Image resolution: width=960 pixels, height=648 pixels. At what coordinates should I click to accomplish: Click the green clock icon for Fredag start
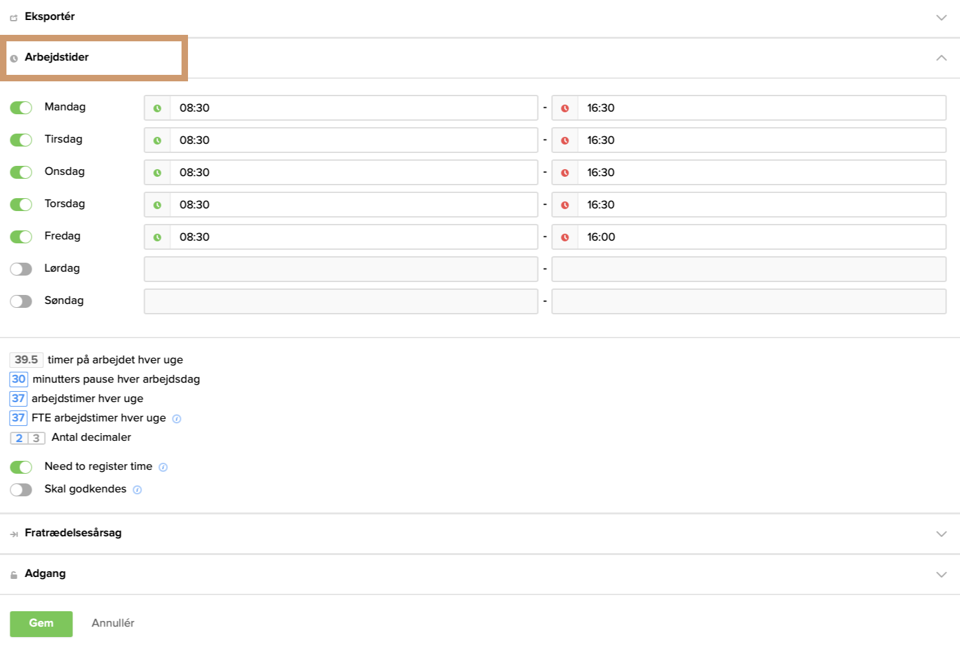click(157, 238)
